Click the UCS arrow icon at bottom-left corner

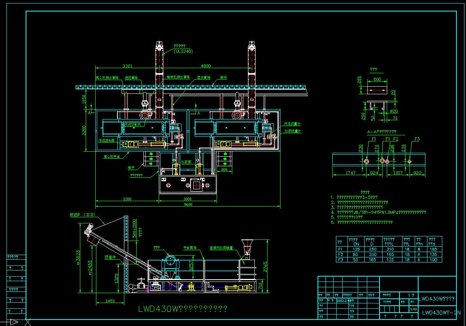pyautogui.click(x=14, y=322)
